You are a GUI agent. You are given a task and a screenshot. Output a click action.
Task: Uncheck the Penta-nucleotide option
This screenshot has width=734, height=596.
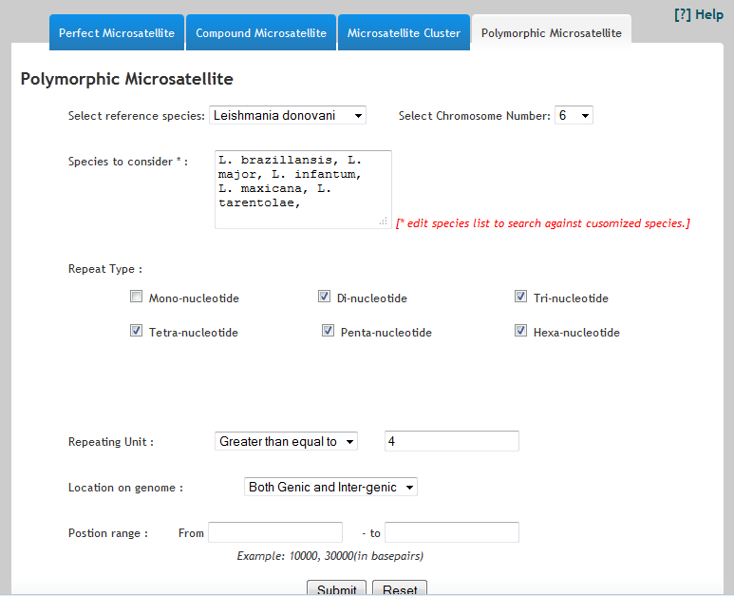tap(329, 331)
